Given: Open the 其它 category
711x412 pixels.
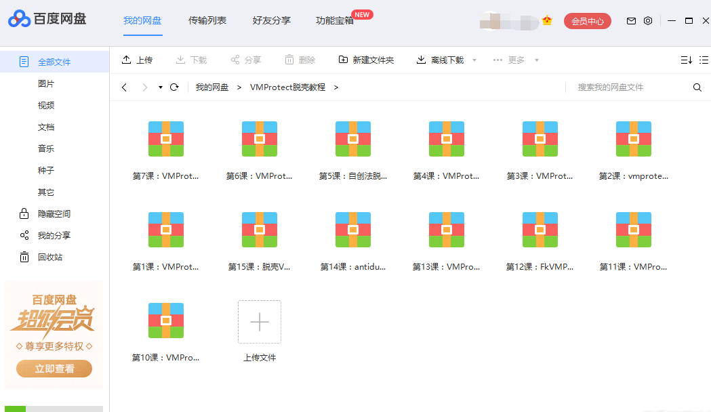Looking at the screenshot, I should [x=46, y=192].
